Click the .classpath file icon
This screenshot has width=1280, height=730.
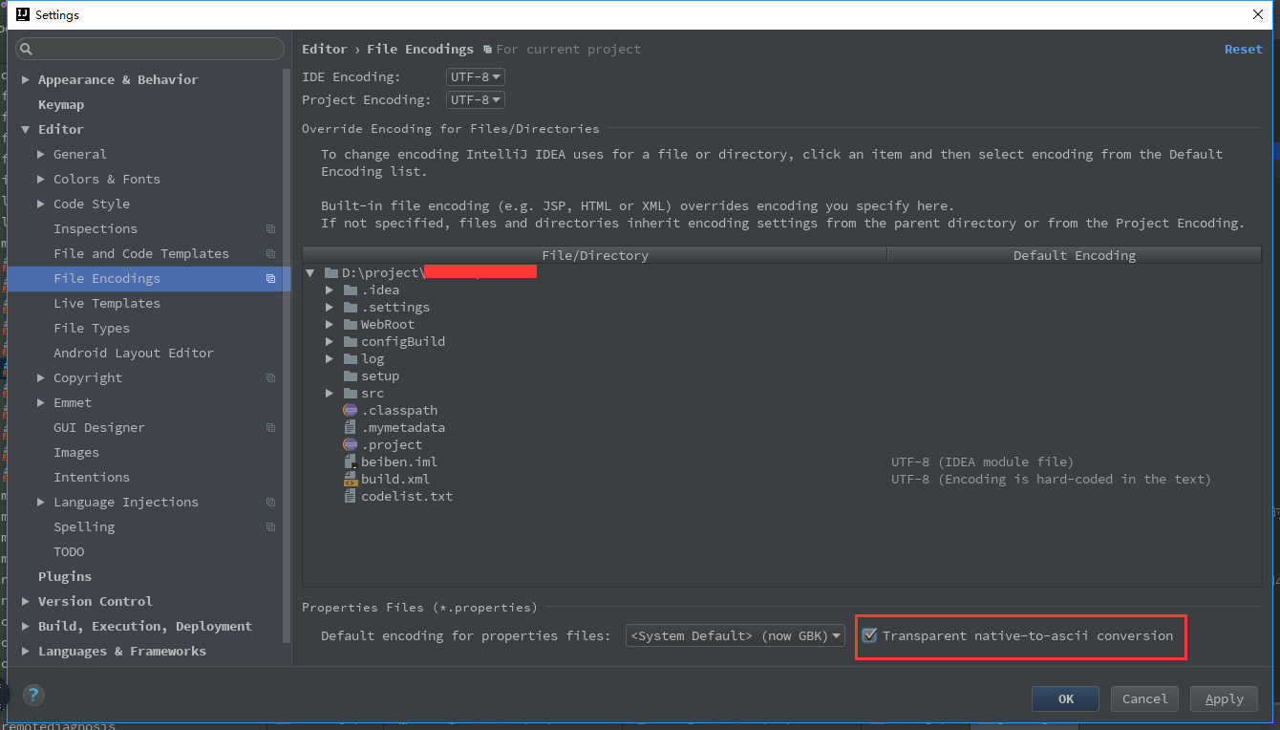coord(351,410)
